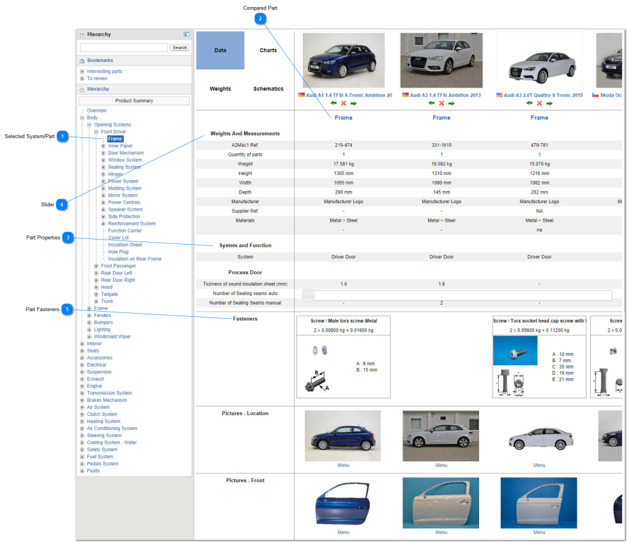The image size is (628, 543).
Task: Open the Product Summary button
Action: [x=134, y=101]
